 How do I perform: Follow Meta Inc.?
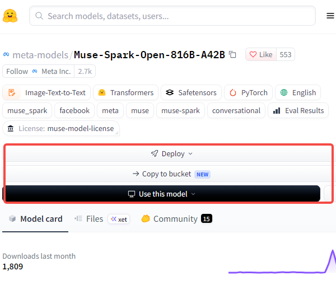pos(38,71)
